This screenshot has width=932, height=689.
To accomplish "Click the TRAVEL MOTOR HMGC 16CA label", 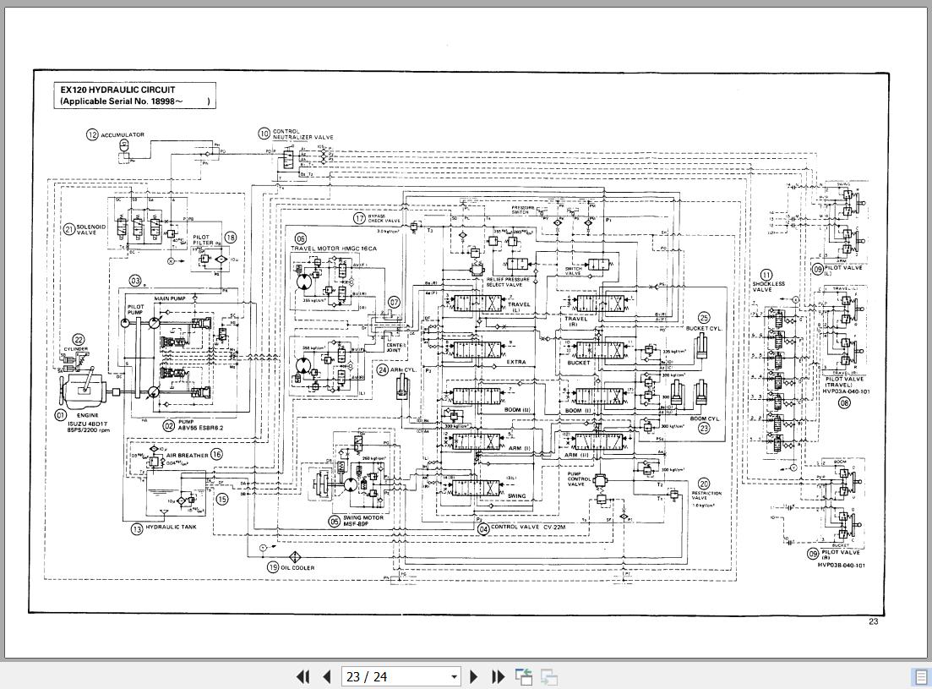I will [334, 249].
